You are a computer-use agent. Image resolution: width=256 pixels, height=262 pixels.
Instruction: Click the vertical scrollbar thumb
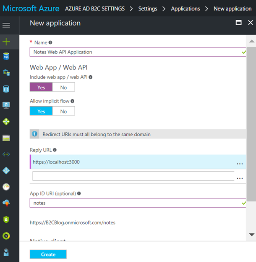click(251, 124)
